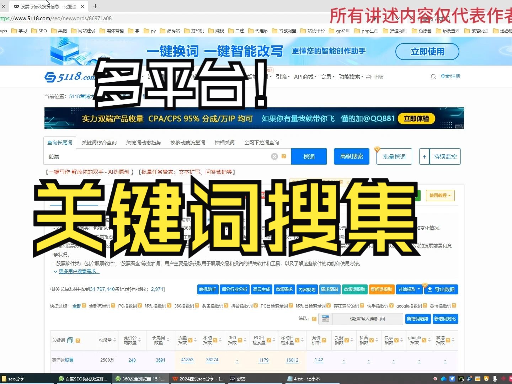Open a new browser tab with plus
This screenshot has width=512, height=384.
point(95,6)
